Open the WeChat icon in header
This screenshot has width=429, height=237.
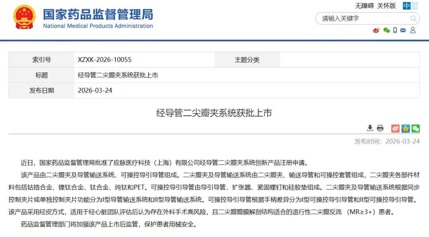pos(386,30)
